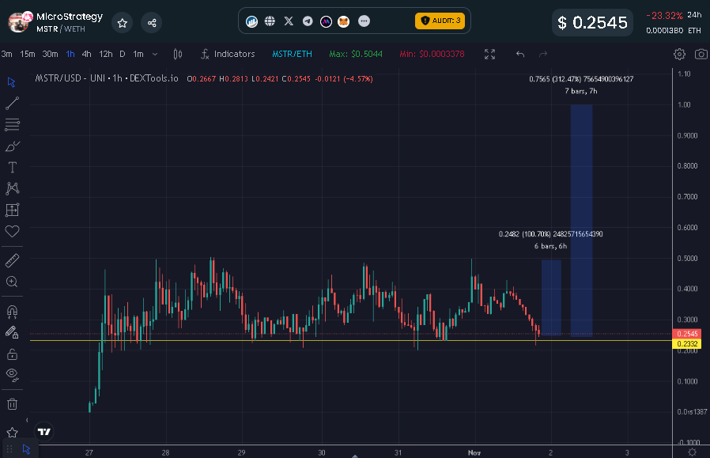Open the project website globe icon

point(270,21)
